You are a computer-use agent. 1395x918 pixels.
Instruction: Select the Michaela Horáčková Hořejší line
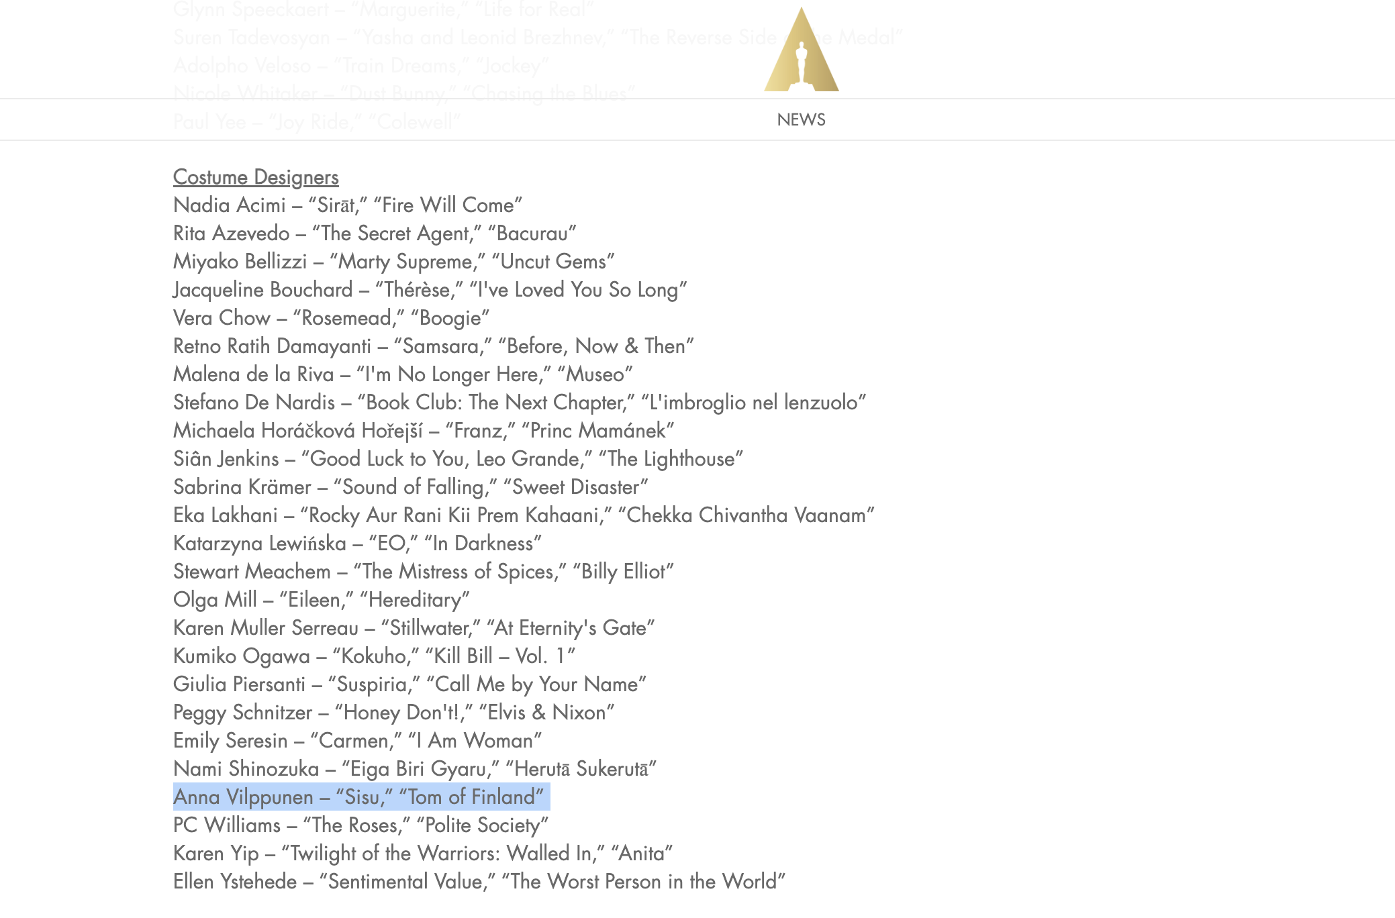[424, 431]
